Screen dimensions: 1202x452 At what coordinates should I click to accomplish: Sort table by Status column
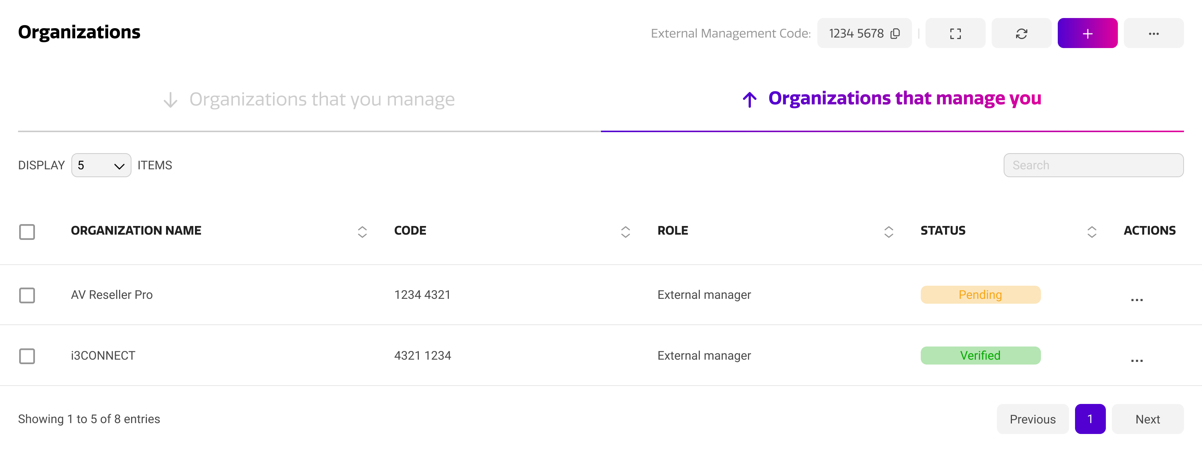click(1092, 232)
